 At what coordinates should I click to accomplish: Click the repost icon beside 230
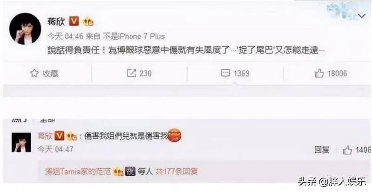(x=132, y=73)
